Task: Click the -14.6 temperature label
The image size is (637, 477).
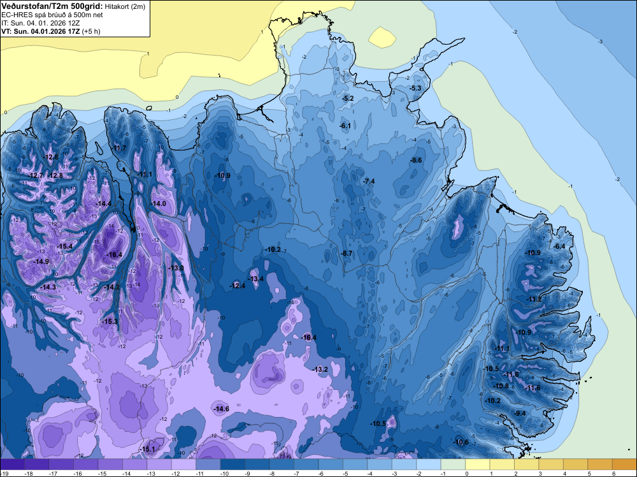Action: click(221, 409)
